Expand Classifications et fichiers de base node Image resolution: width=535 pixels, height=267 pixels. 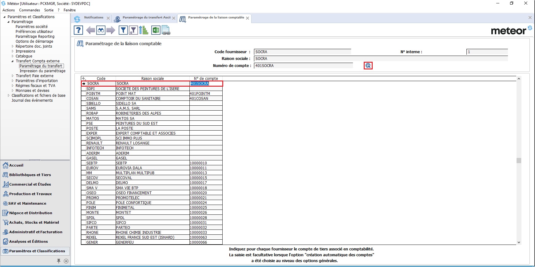9,96
